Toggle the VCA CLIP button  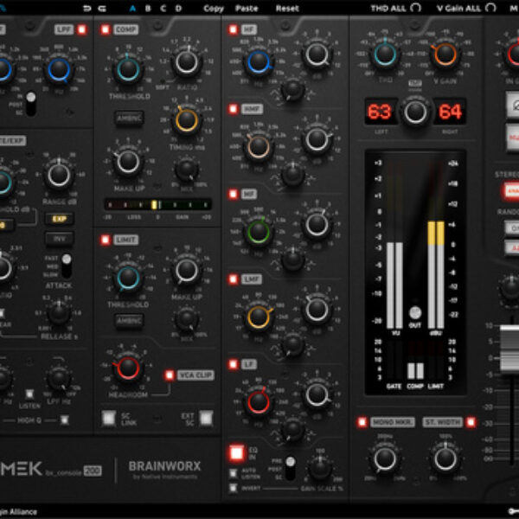tap(170, 375)
